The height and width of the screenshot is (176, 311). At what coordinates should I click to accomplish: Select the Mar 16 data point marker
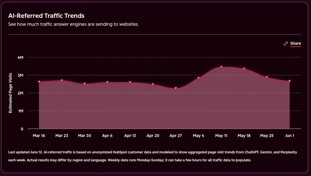click(x=39, y=82)
